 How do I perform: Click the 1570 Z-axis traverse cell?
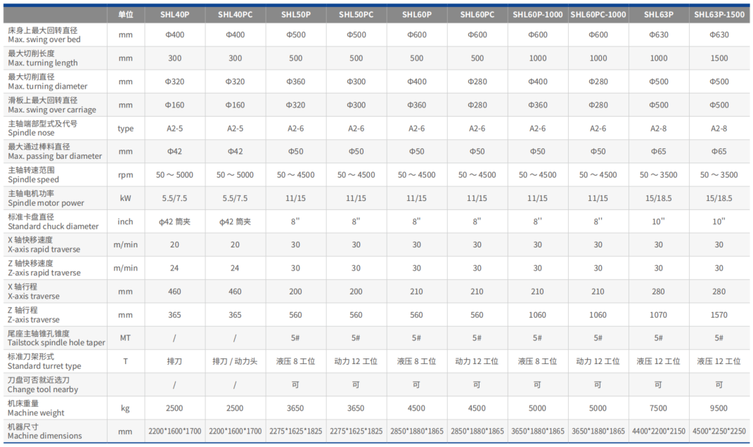[719, 315]
